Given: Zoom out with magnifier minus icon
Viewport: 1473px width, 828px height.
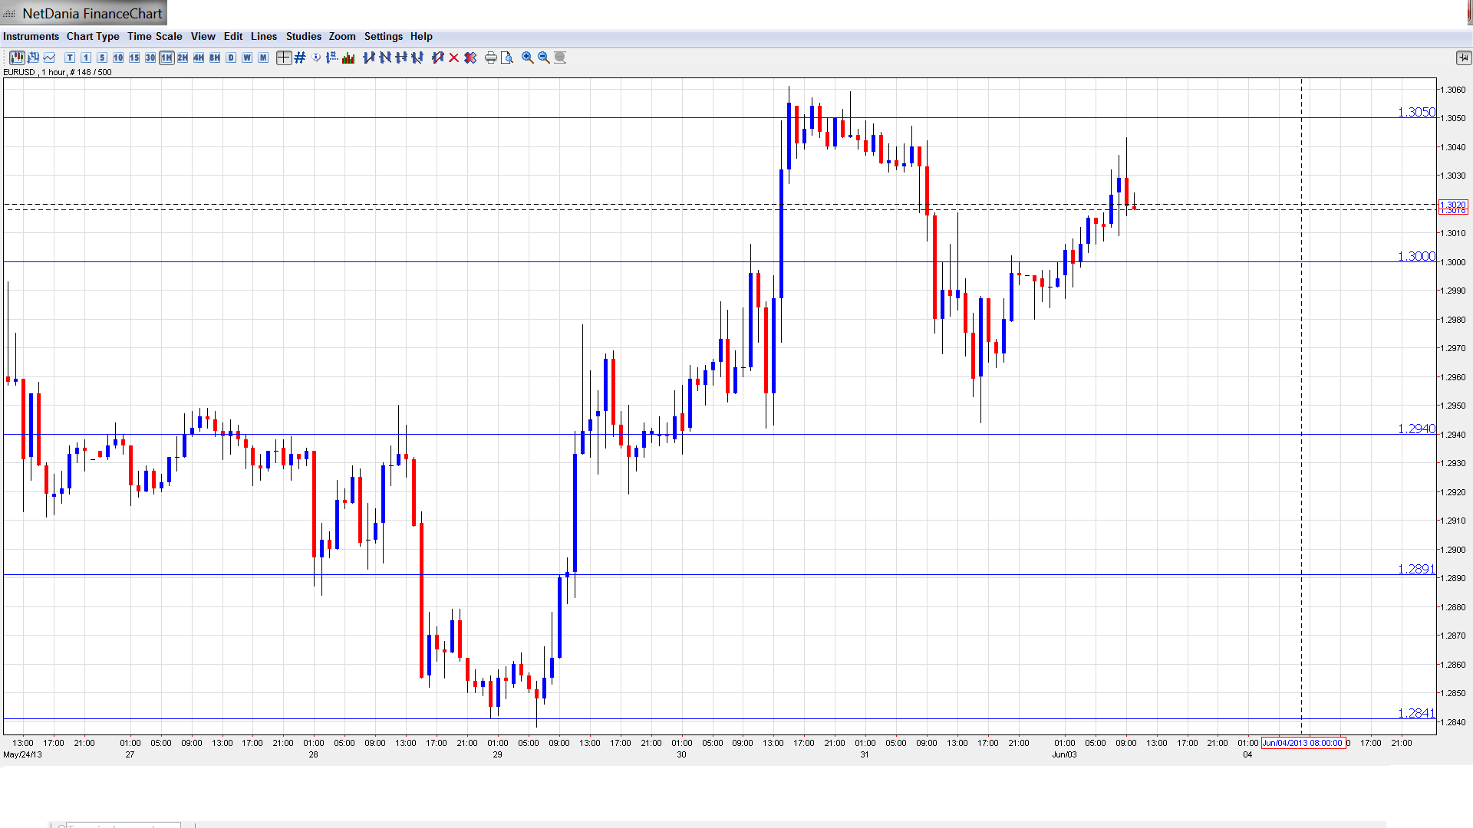Looking at the screenshot, I should click(x=544, y=58).
